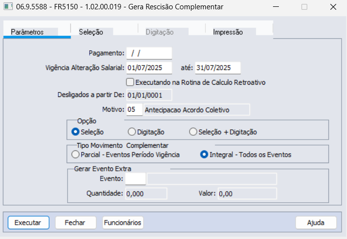Click the Desligados a partir De field
Image resolution: width=347 pixels, height=239 pixels.
tap(149, 96)
